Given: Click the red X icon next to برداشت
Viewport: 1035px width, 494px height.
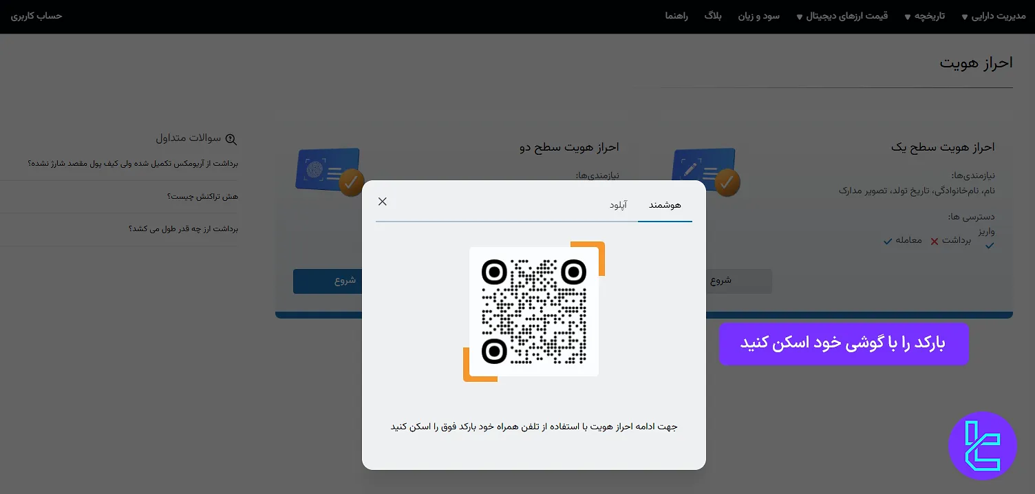Looking at the screenshot, I should click(934, 241).
